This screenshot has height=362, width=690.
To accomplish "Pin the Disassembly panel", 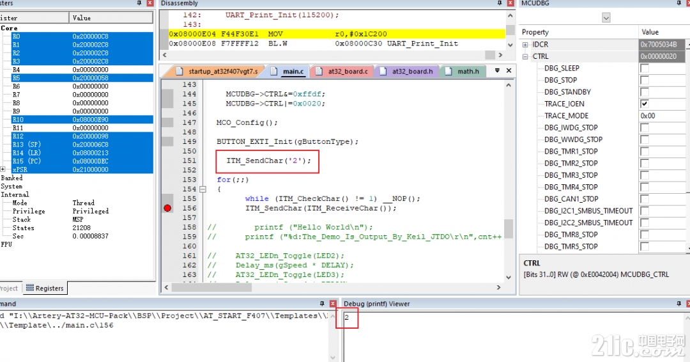I will (x=500, y=3).
